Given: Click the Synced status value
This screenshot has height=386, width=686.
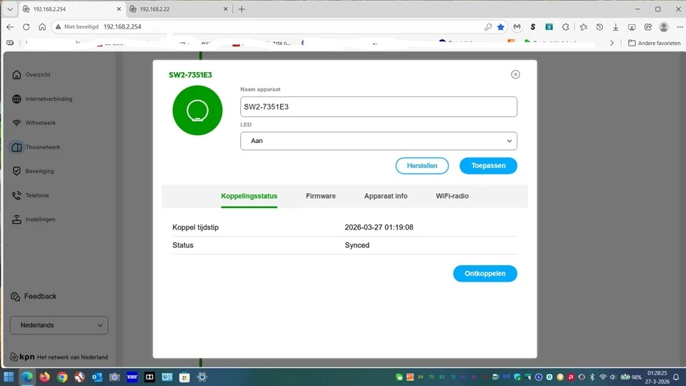Looking at the screenshot, I should coord(357,245).
